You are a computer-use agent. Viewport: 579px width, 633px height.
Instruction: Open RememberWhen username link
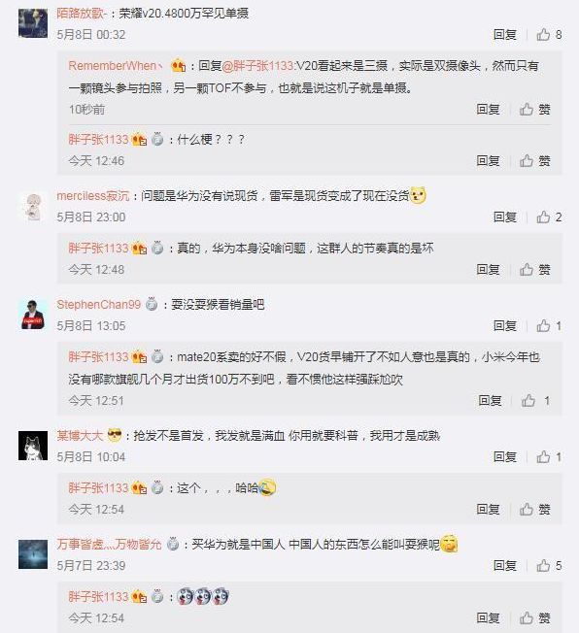(116, 65)
